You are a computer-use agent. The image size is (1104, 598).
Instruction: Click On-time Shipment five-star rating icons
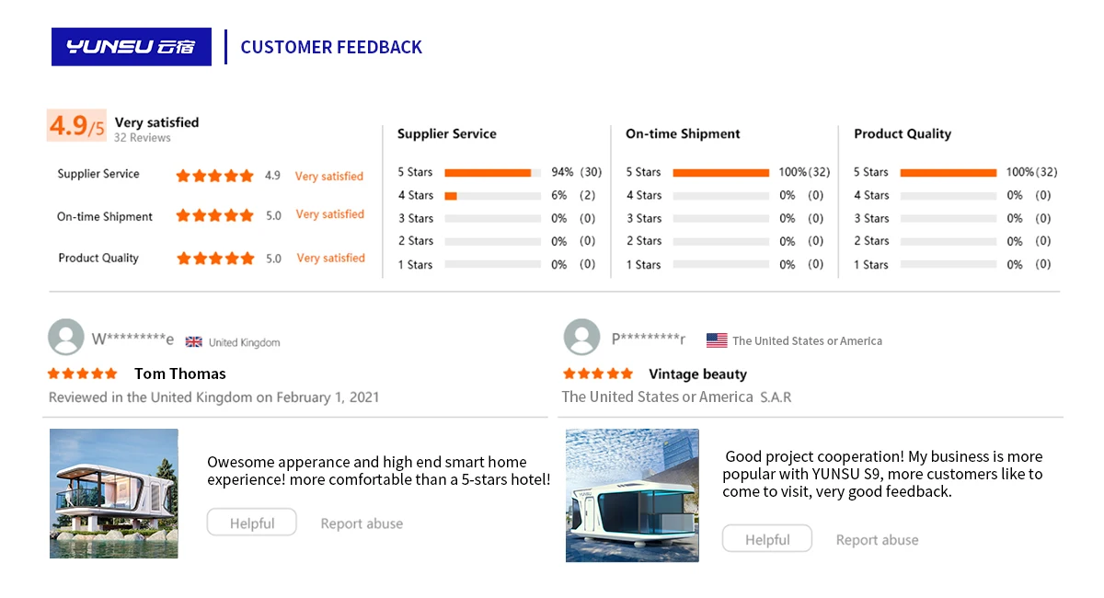214,215
